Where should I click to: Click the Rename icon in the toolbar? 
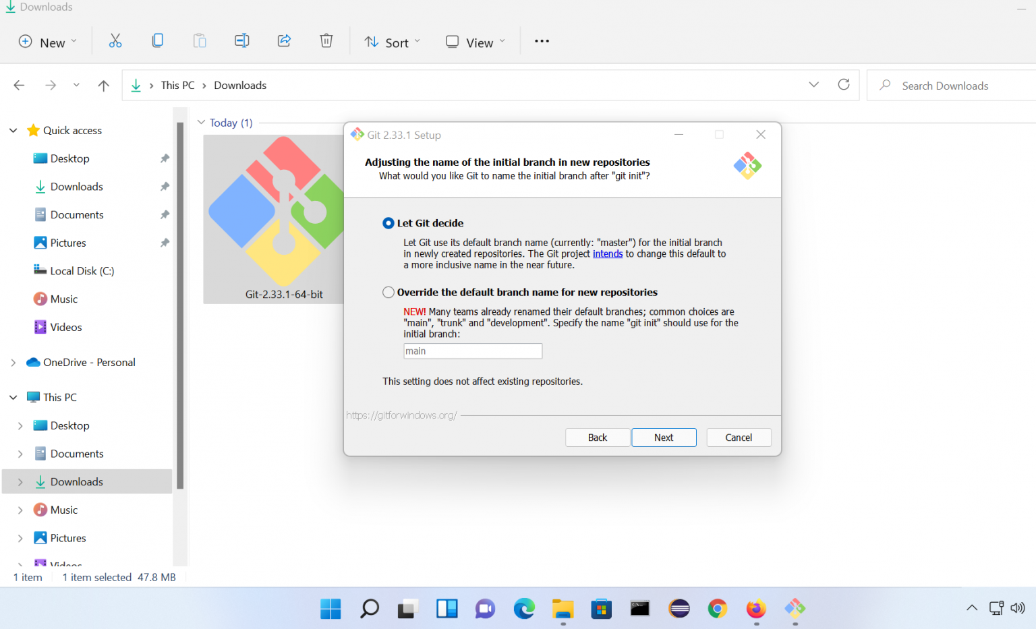coord(241,40)
